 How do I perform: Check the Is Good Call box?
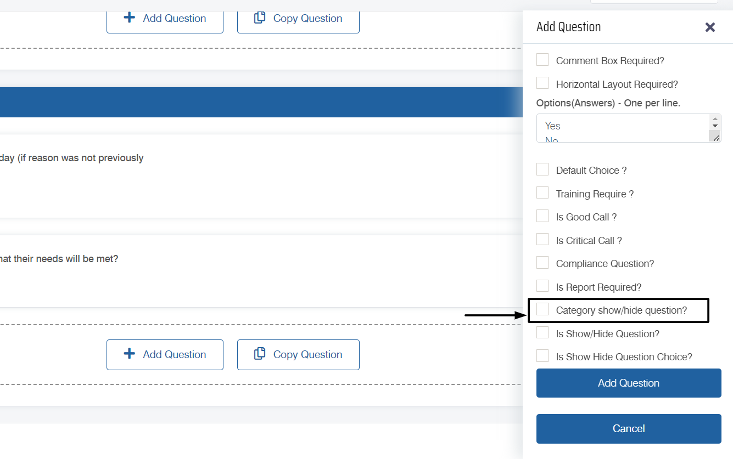542,216
